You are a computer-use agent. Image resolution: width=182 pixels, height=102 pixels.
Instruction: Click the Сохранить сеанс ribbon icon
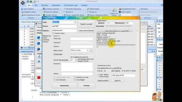[22, 12]
